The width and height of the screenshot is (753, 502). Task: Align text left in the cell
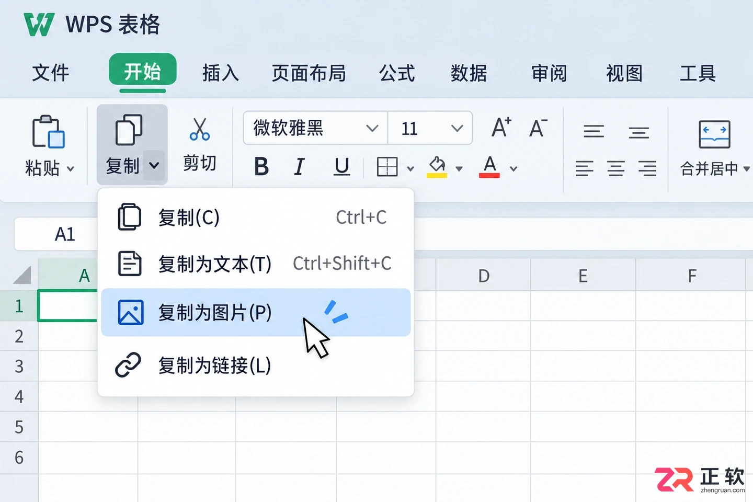(x=584, y=168)
